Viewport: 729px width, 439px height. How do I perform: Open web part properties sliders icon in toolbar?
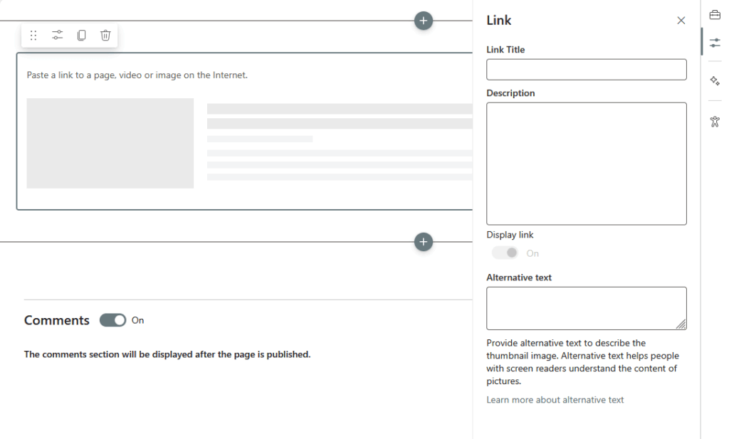tap(57, 36)
